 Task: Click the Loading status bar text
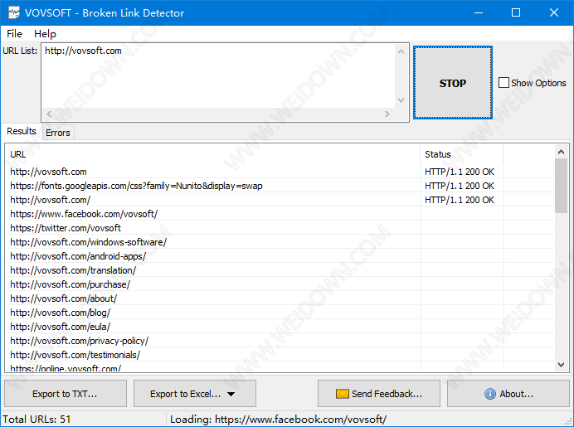click(x=278, y=419)
